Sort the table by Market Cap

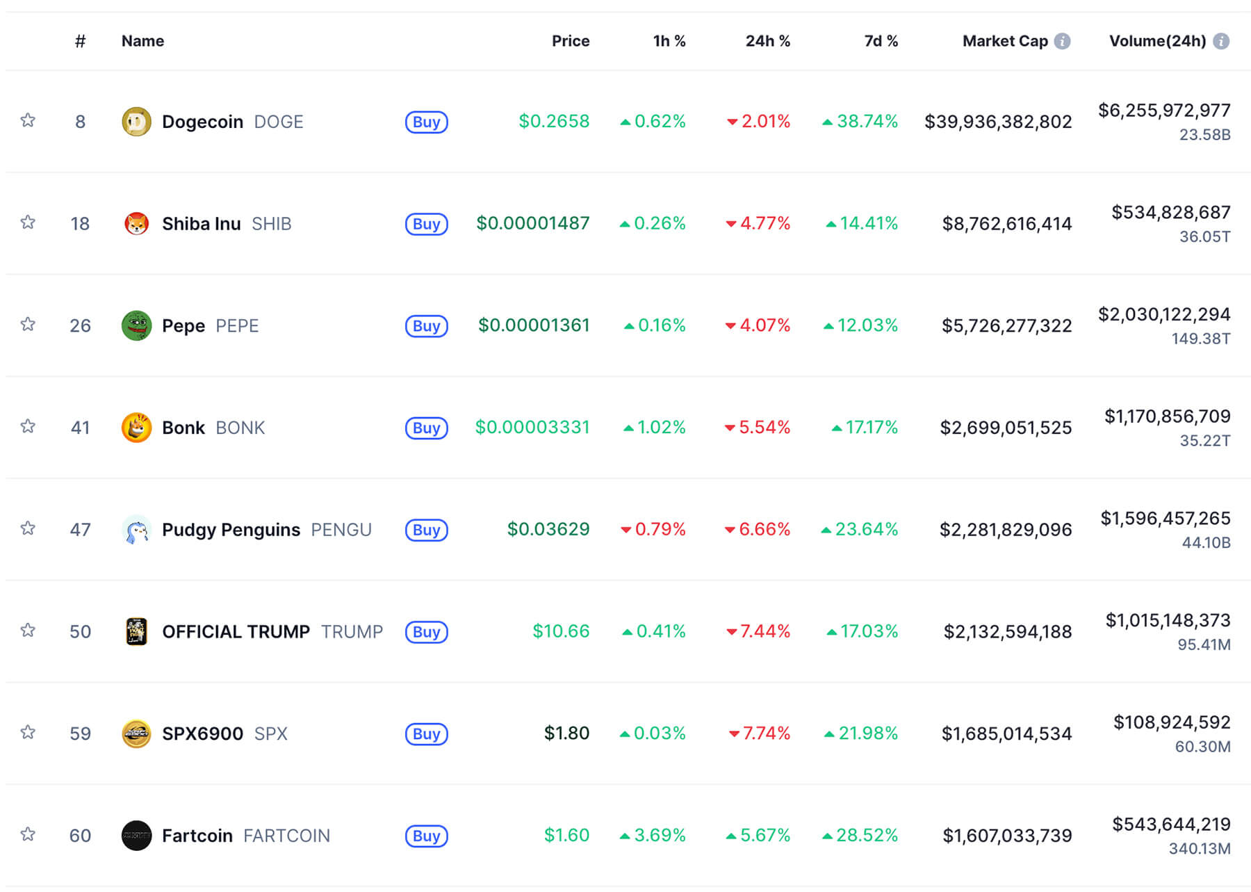(1005, 40)
